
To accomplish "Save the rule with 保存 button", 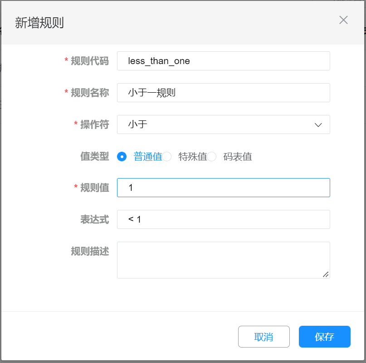I will coord(324,337).
